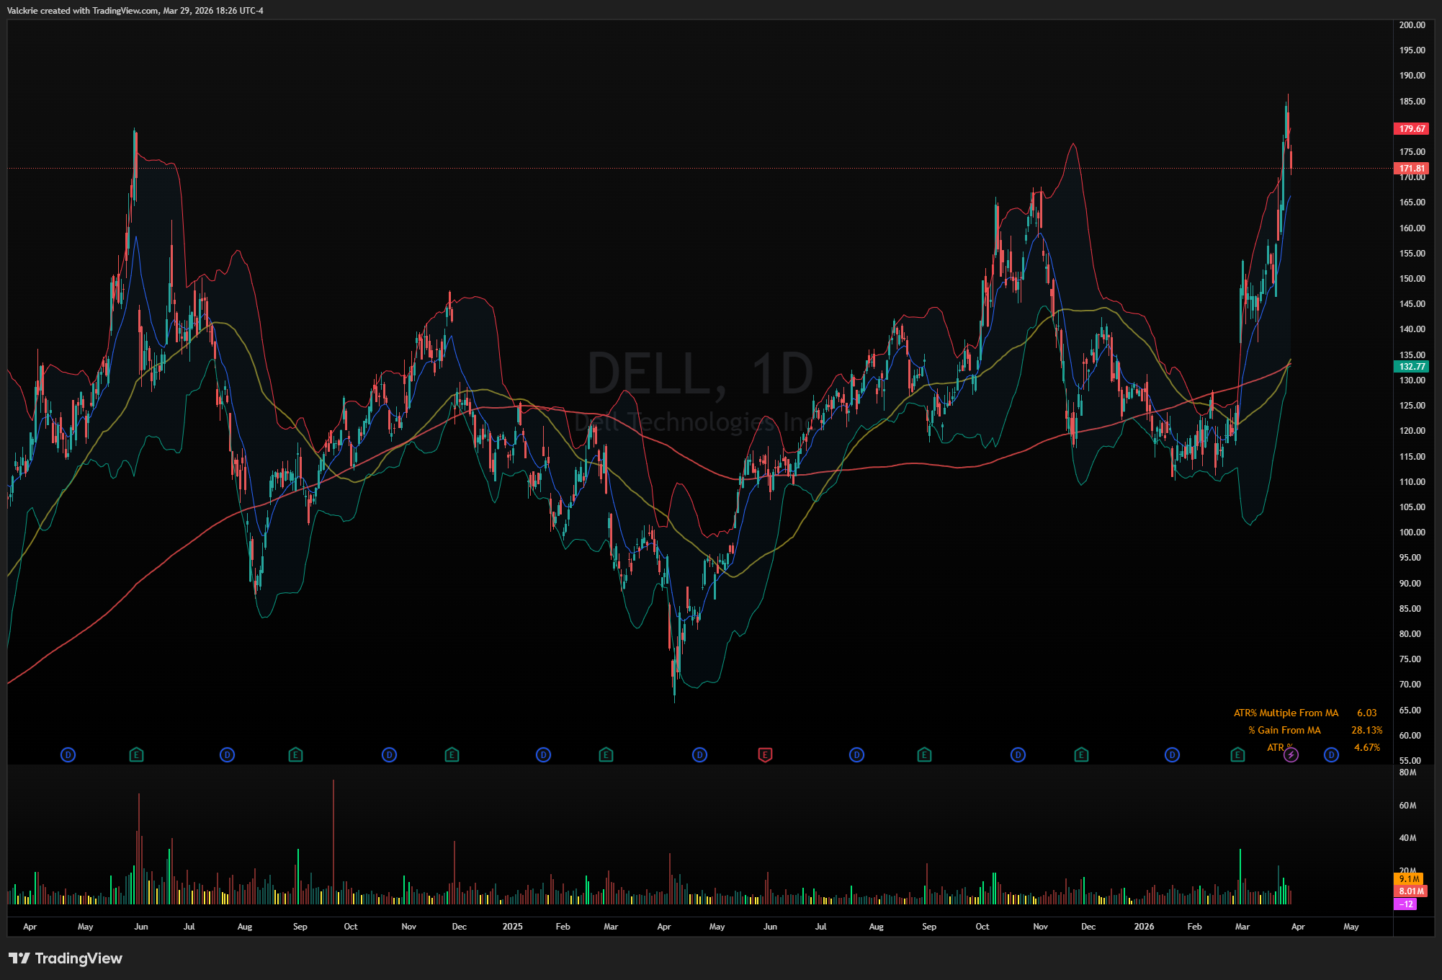Click the earnings E marker above Dec 2025
The width and height of the screenshot is (1442, 980).
tap(1081, 755)
